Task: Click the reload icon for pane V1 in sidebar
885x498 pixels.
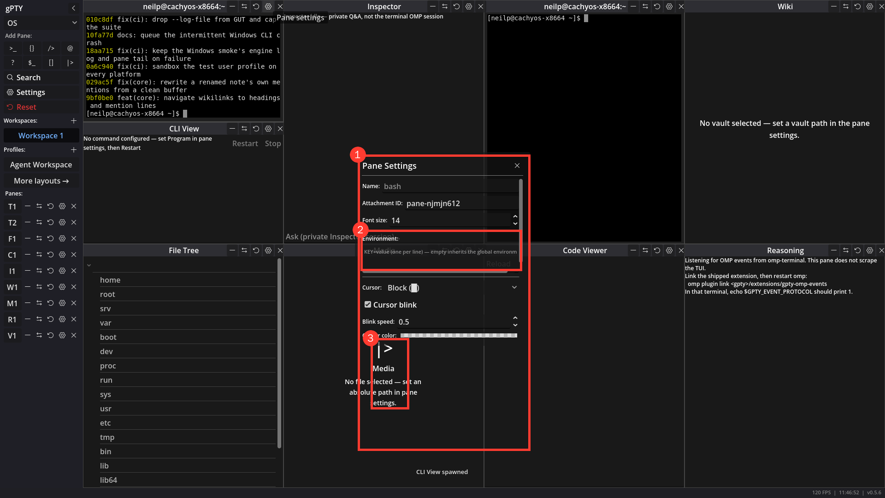Action: click(x=51, y=336)
